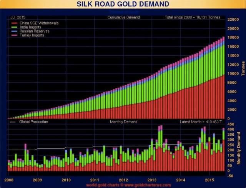Select the Jul 2015 date label
246x188 pixels.
18,18
